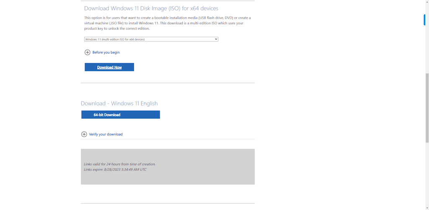This screenshot has width=429, height=210.
Task: Click the Download Now button
Action: tap(109, 67)
